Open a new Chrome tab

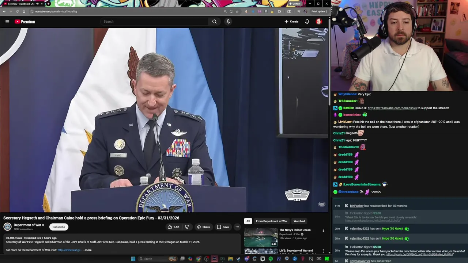point(48,4)
